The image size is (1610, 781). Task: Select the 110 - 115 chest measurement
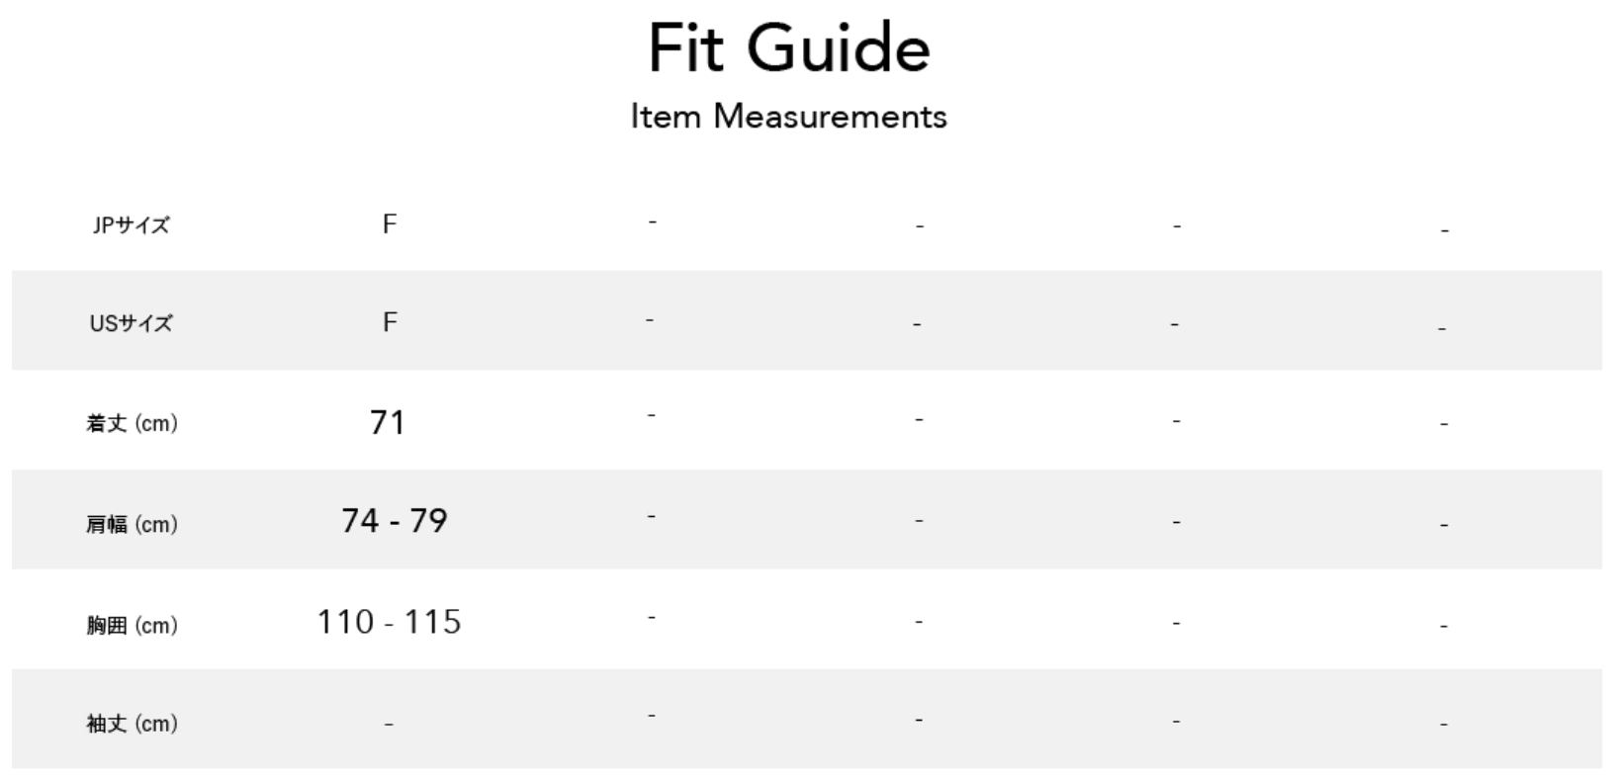[x=389, y=622]
